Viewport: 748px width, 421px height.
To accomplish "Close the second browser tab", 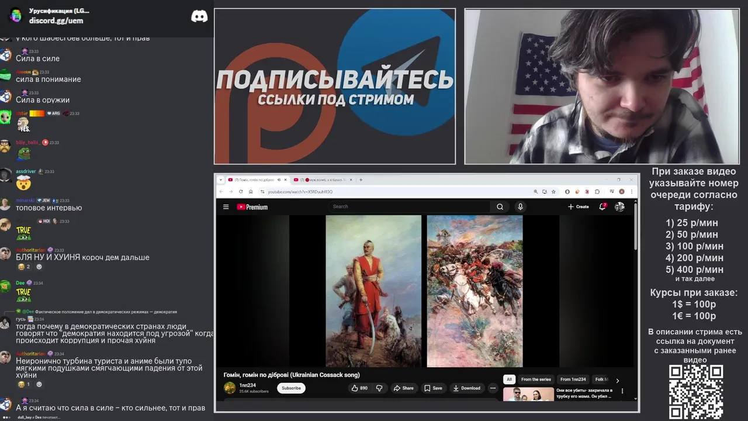I will coord(352,180).
